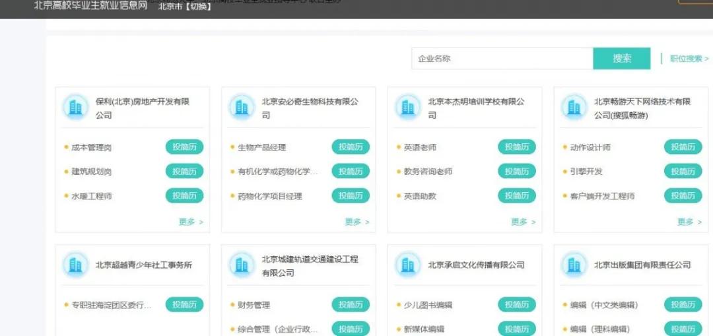Open the 药物化学项目经理 job title
713x336 pixels.
(270, 196)
